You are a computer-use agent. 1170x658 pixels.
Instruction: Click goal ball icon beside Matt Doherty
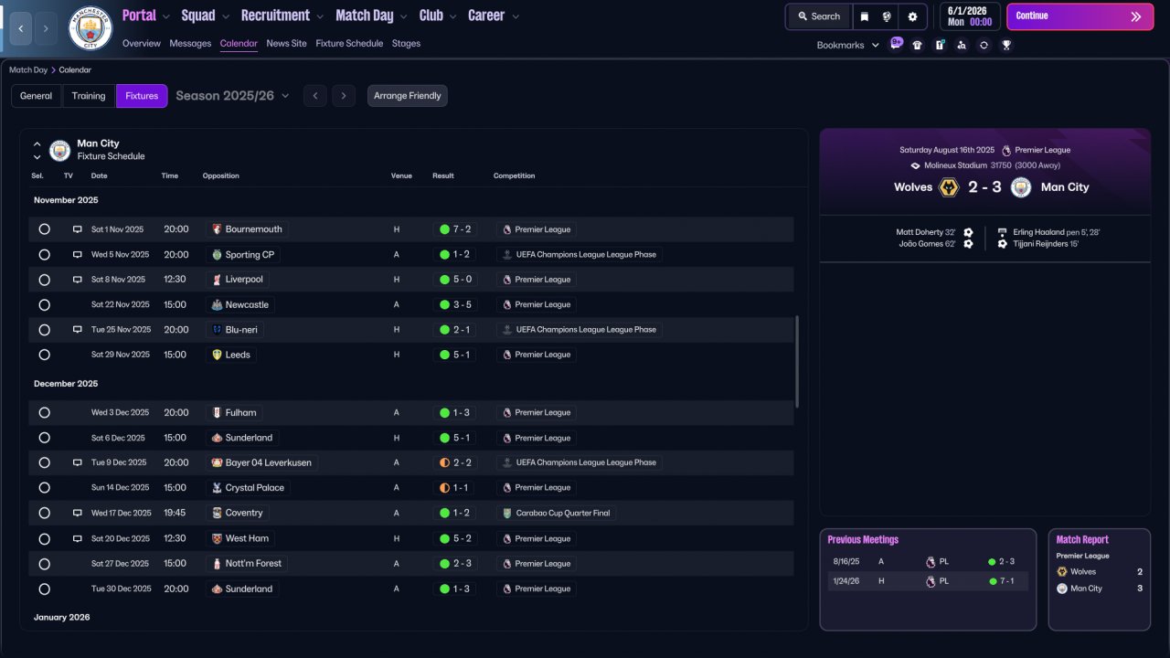(968, 232)
